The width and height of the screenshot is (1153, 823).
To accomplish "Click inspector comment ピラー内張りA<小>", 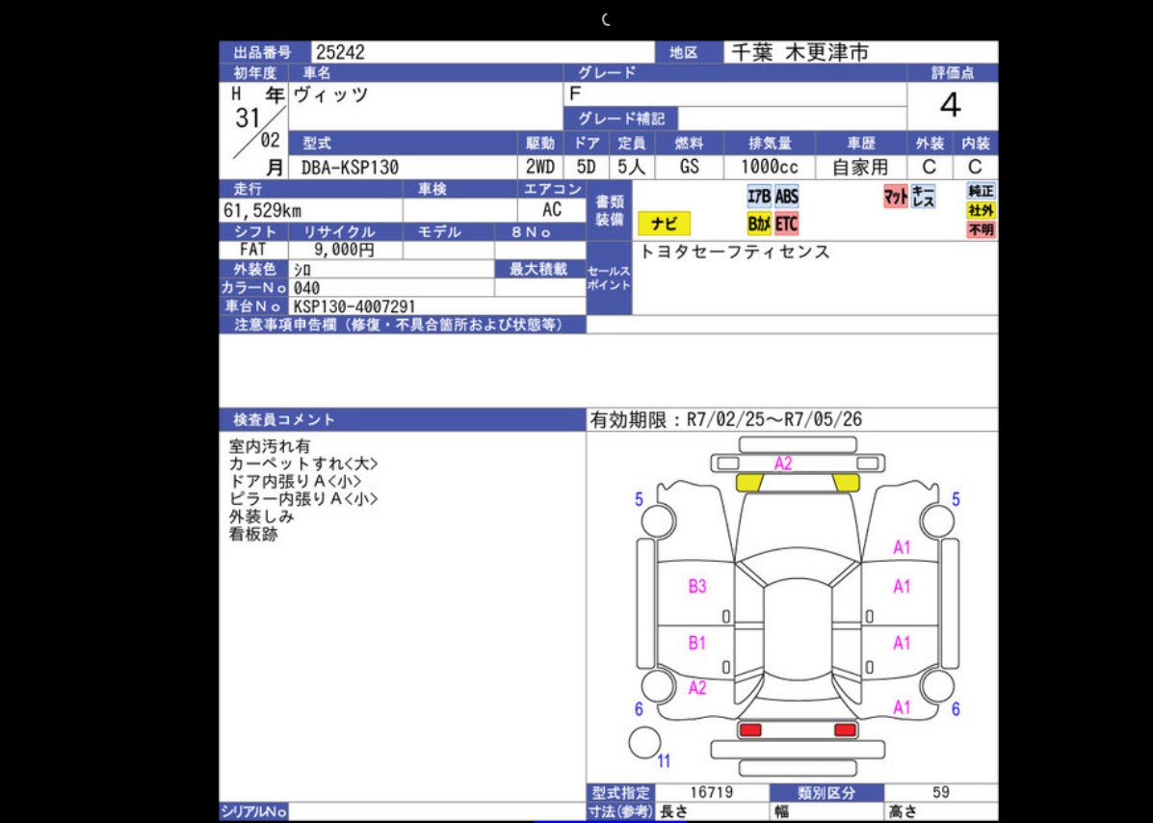I will tap(303, 499).
